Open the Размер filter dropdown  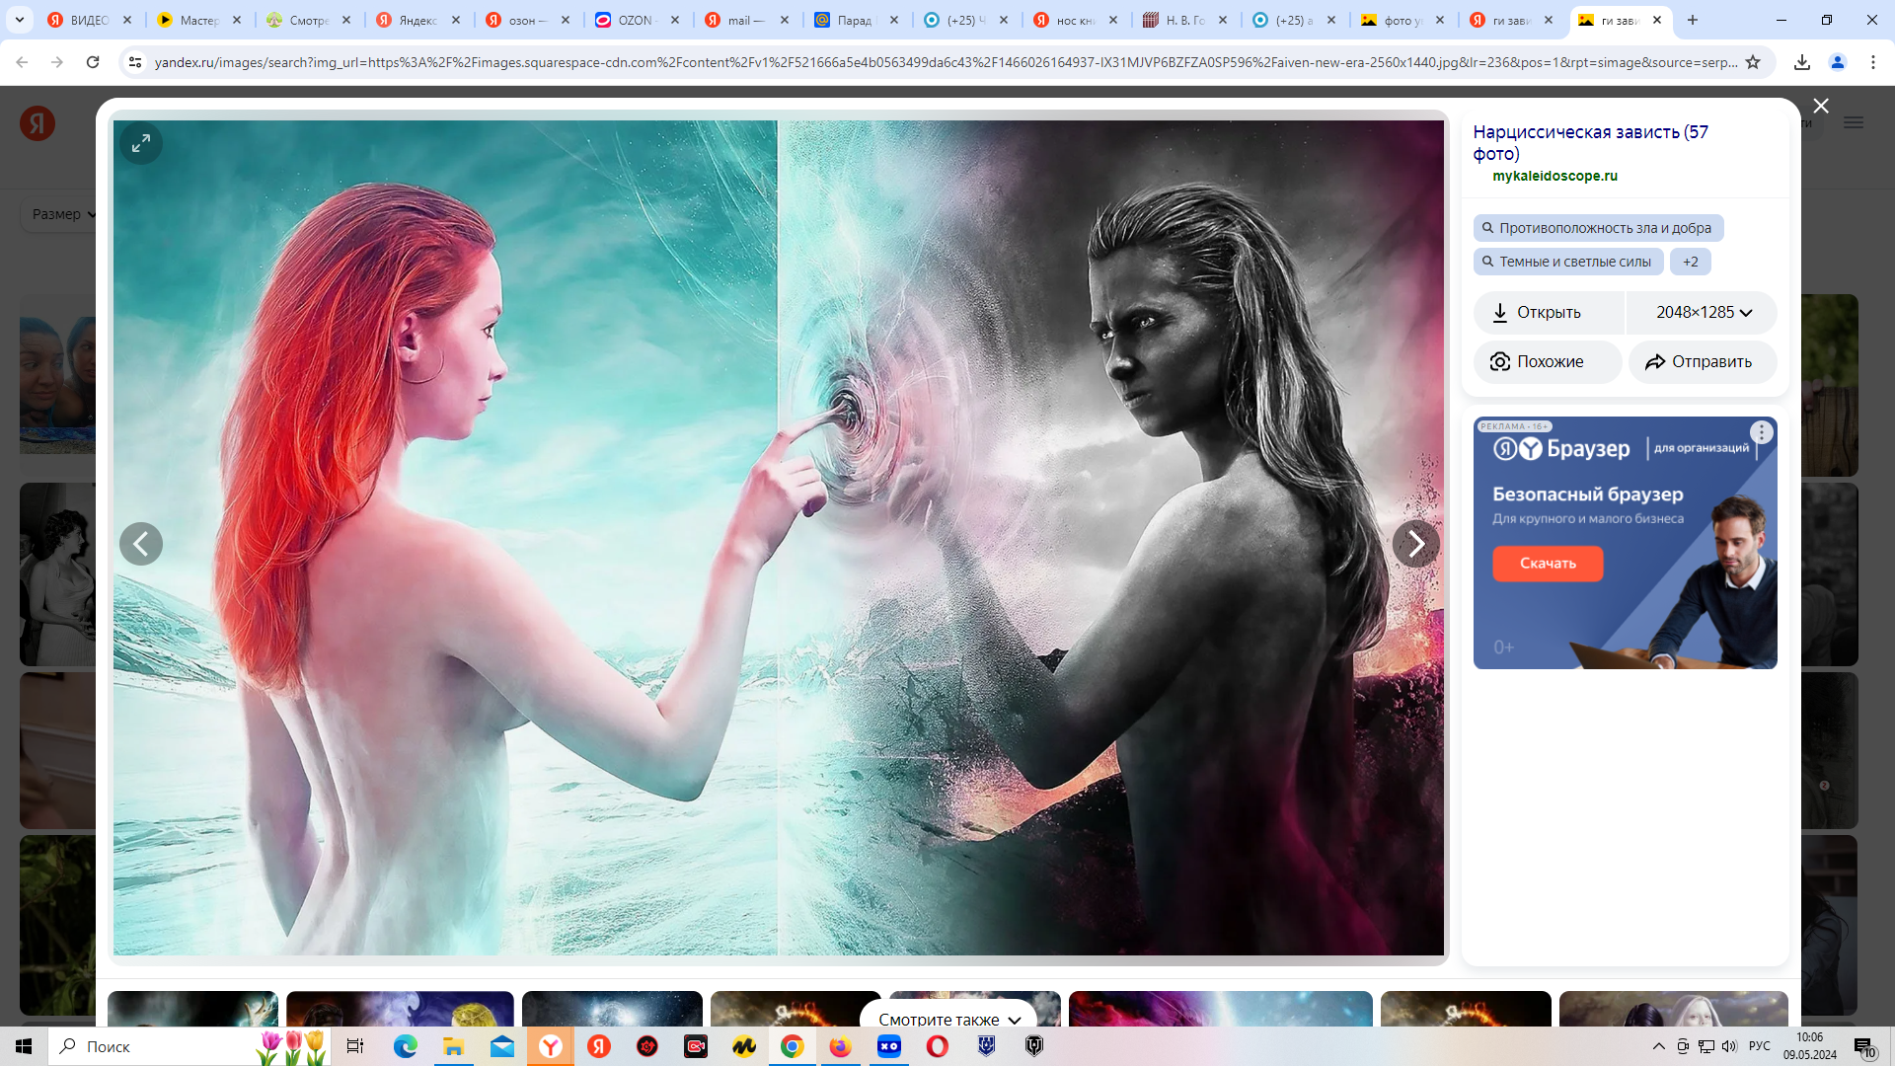(63, 214)
